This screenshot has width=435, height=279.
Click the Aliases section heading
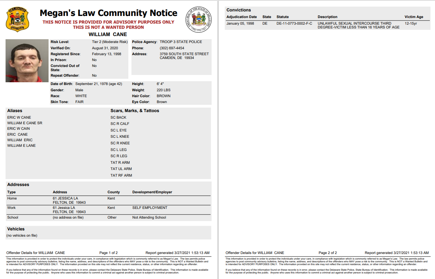click(x=15, y=111)
